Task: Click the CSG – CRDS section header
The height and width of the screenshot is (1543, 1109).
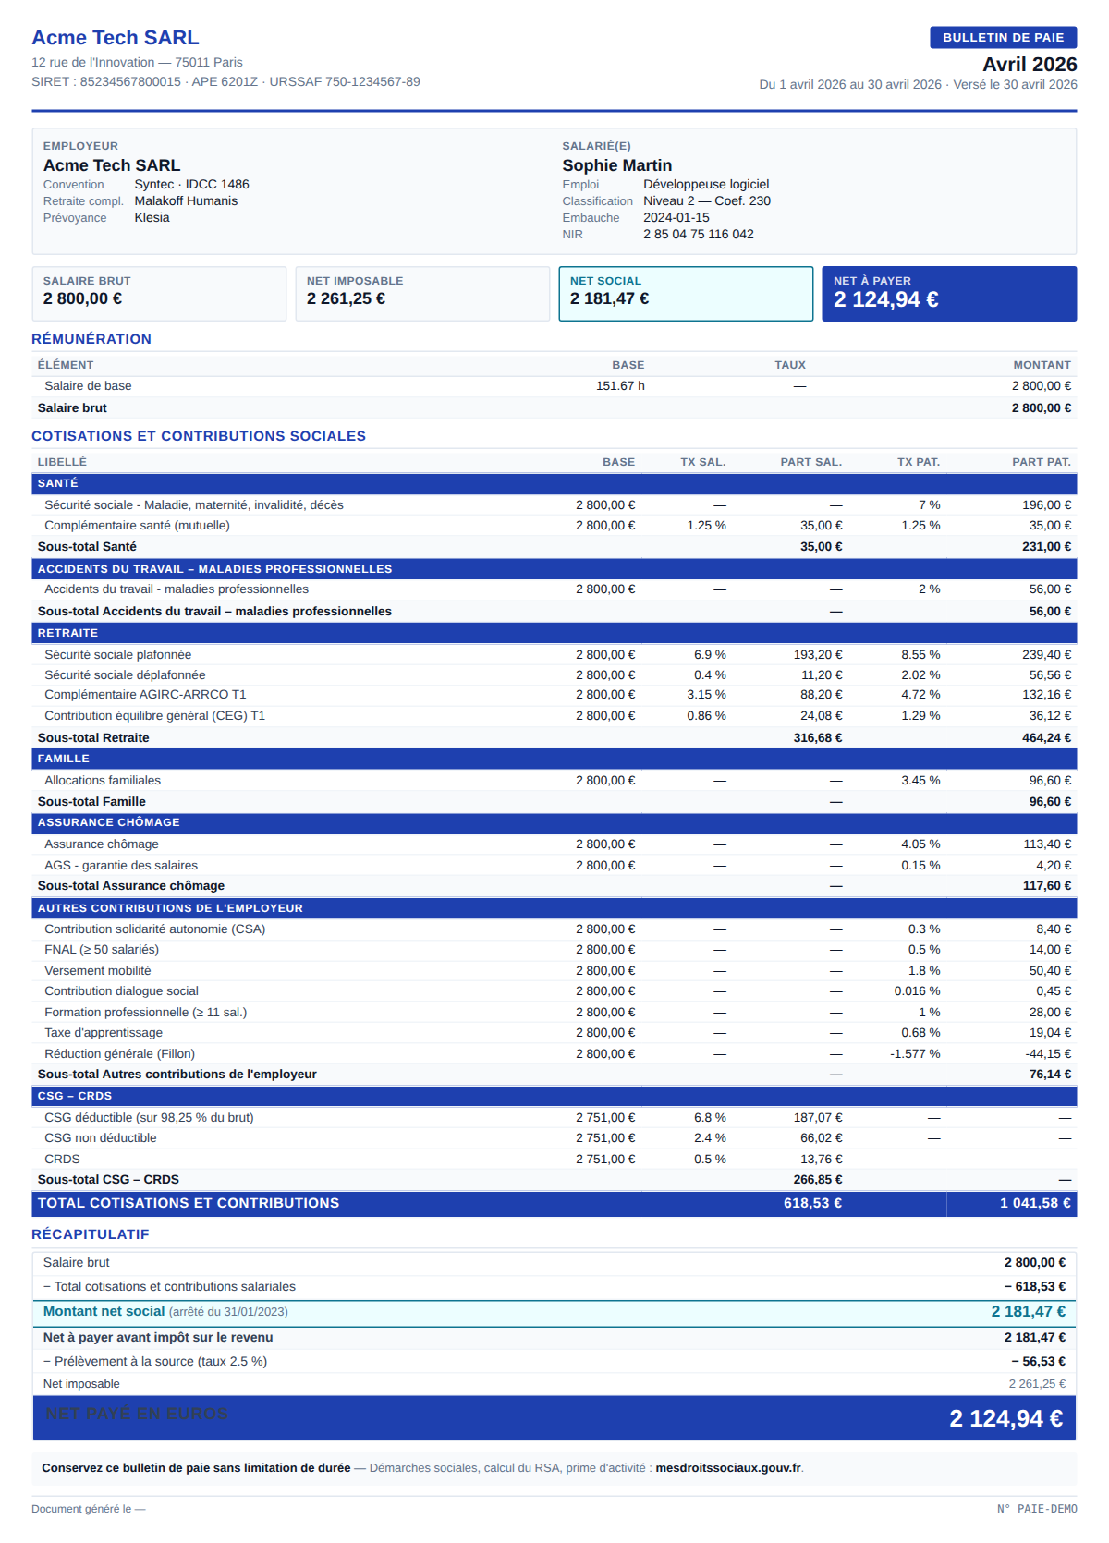Action: tap(554, 1096)
